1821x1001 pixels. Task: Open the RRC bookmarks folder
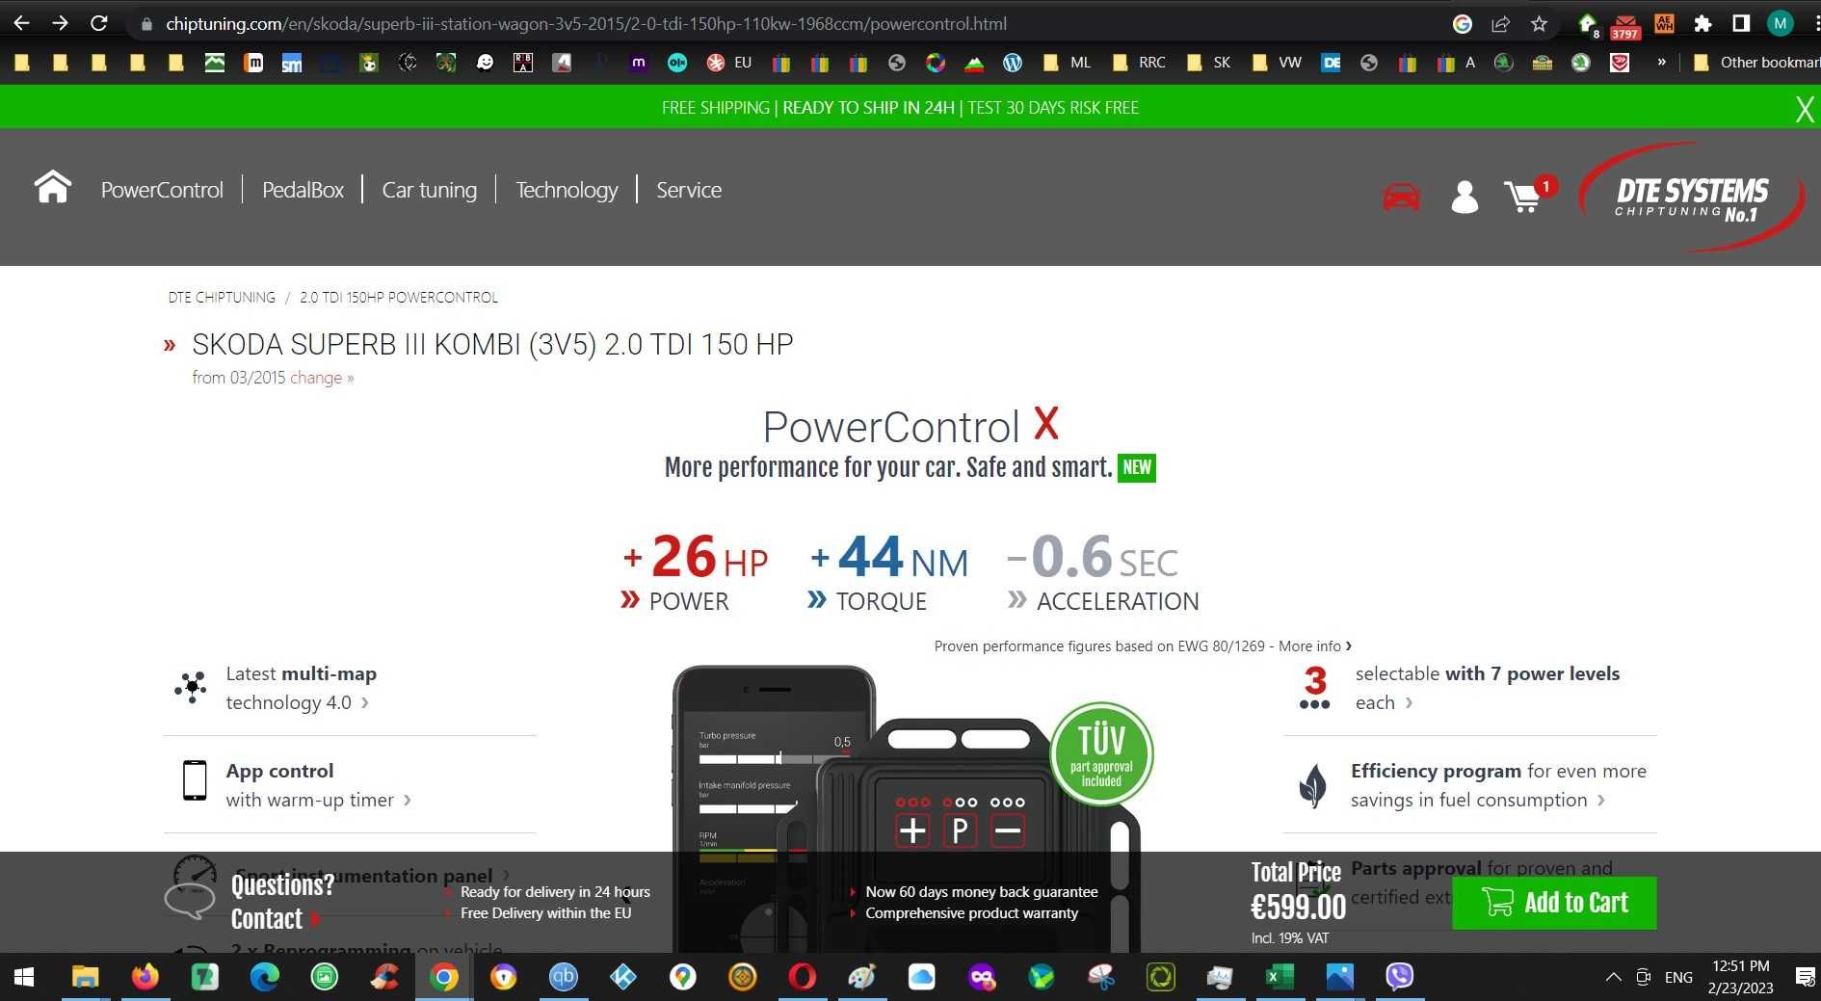[x=1138, y=63]
